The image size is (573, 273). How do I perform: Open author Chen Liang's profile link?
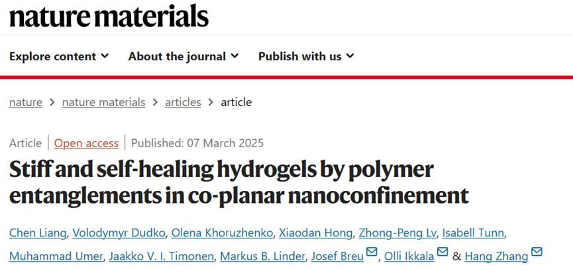(x=38, y=233)
